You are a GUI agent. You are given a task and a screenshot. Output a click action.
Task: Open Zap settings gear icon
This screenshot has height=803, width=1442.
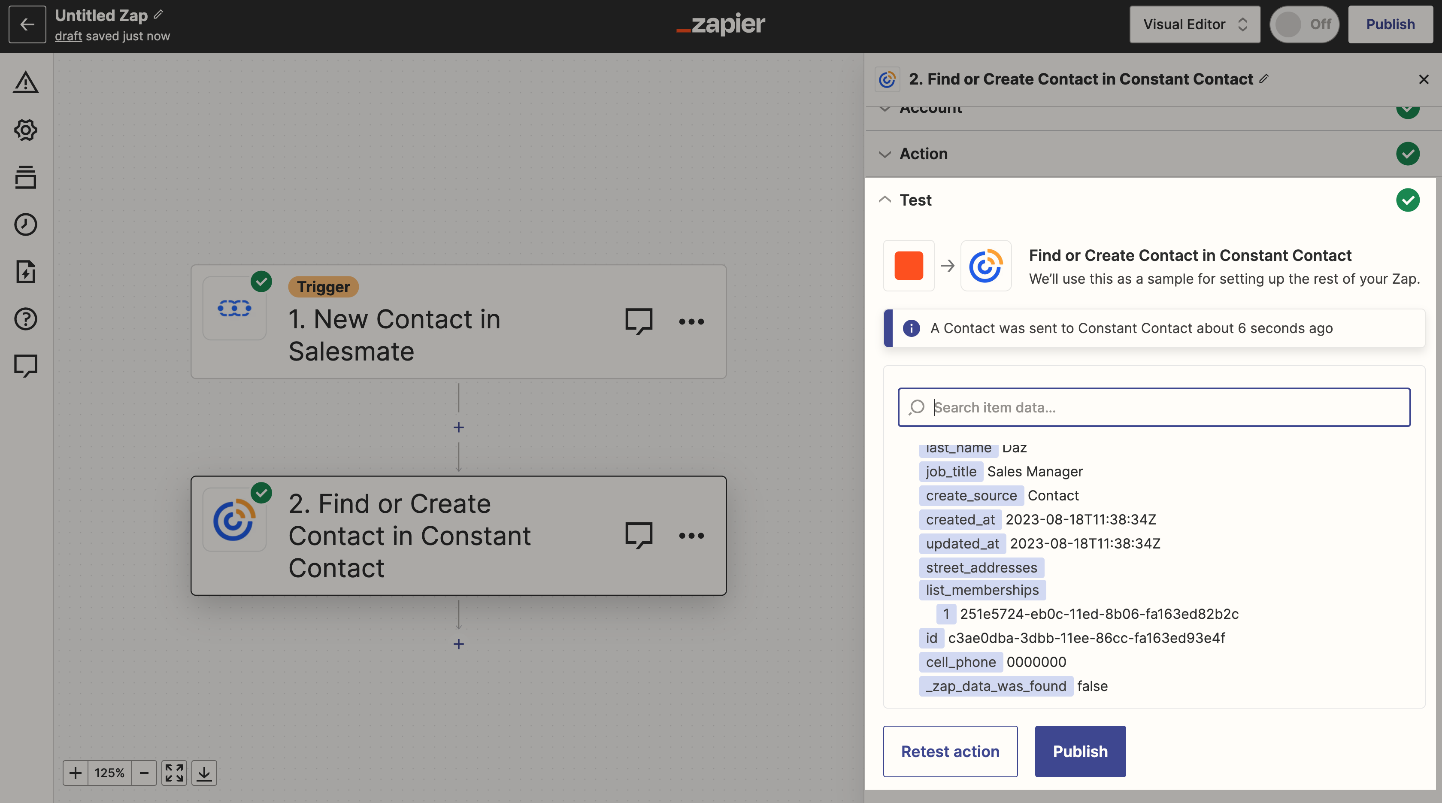tap(26, 130)
